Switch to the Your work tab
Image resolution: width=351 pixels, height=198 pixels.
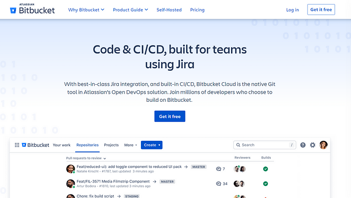[x=62, y=145]
